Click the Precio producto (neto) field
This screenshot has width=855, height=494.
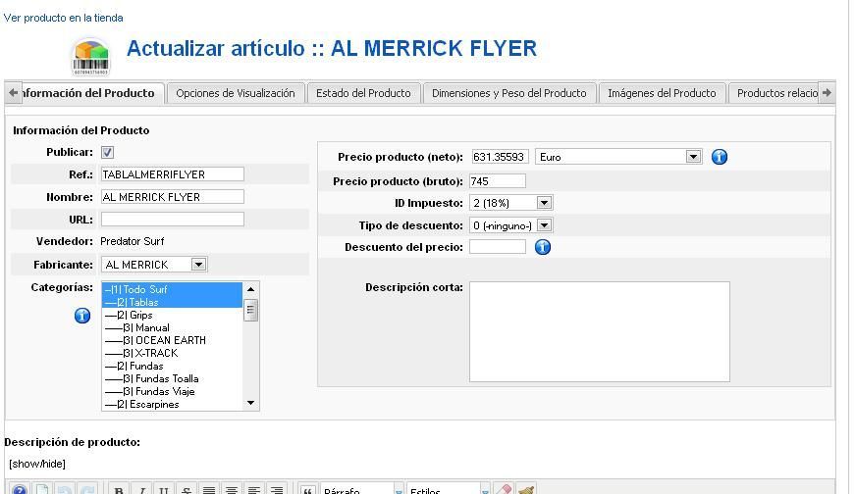[x=500, y=157]
